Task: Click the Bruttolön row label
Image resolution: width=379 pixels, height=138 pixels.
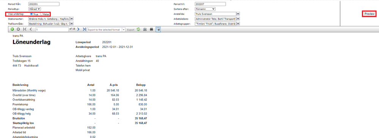Action: point(19,118)
